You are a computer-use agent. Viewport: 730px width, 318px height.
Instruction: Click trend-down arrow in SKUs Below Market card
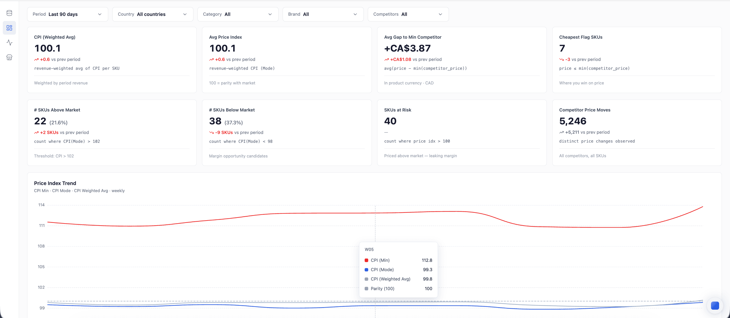[x=211, y=132]
